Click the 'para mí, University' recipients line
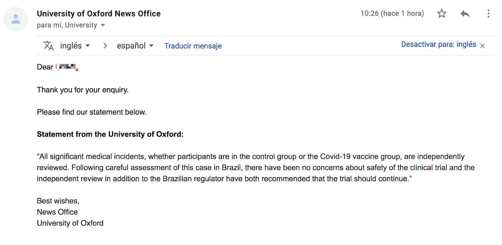Image resolution: width=502 pixels, height=245 pixels. pyautogui.click(x=67, y=25)
